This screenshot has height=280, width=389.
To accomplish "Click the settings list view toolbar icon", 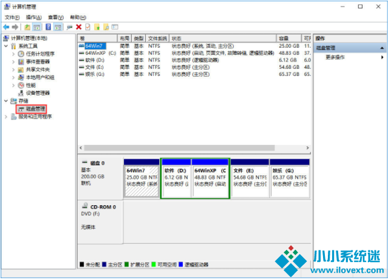I will click(115, 27).
